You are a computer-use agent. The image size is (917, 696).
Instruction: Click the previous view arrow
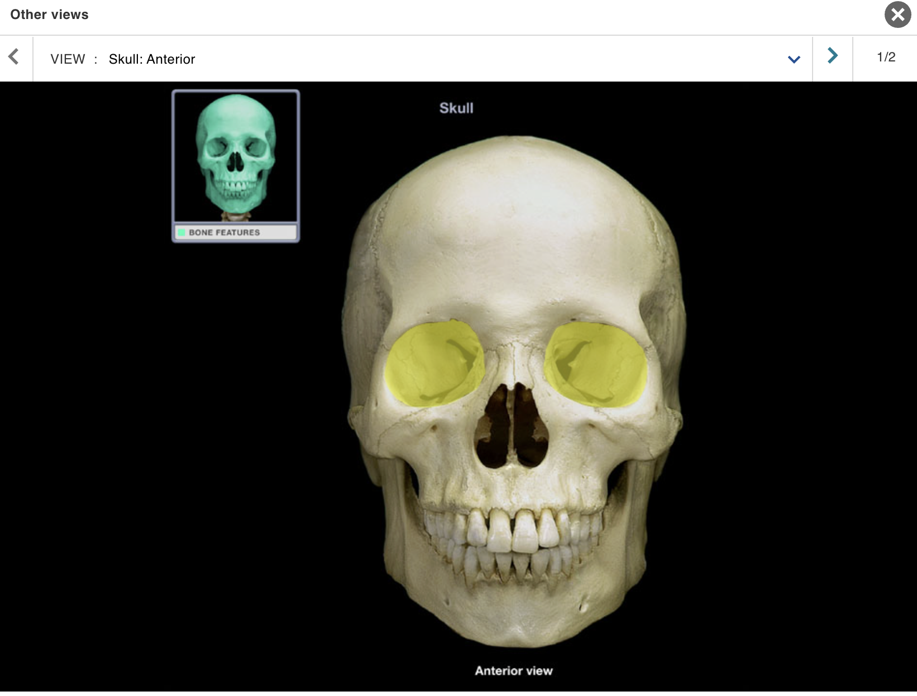click(14, 58)
